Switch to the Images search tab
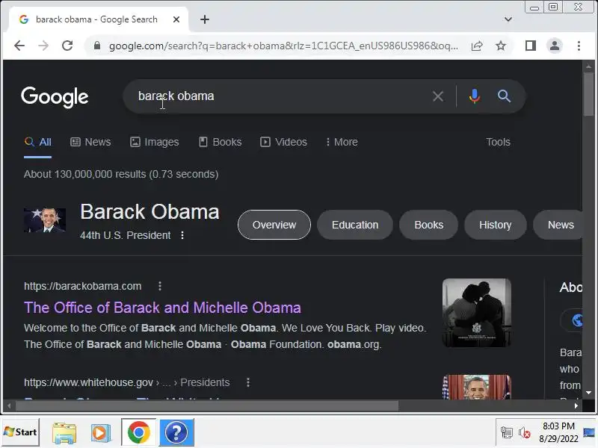Screen dimensions: 598x448 (155, 142)
